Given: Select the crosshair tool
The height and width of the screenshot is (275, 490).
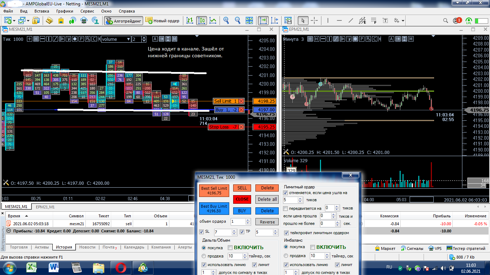Looking at the screenshot, I should [x=314, y=20].
